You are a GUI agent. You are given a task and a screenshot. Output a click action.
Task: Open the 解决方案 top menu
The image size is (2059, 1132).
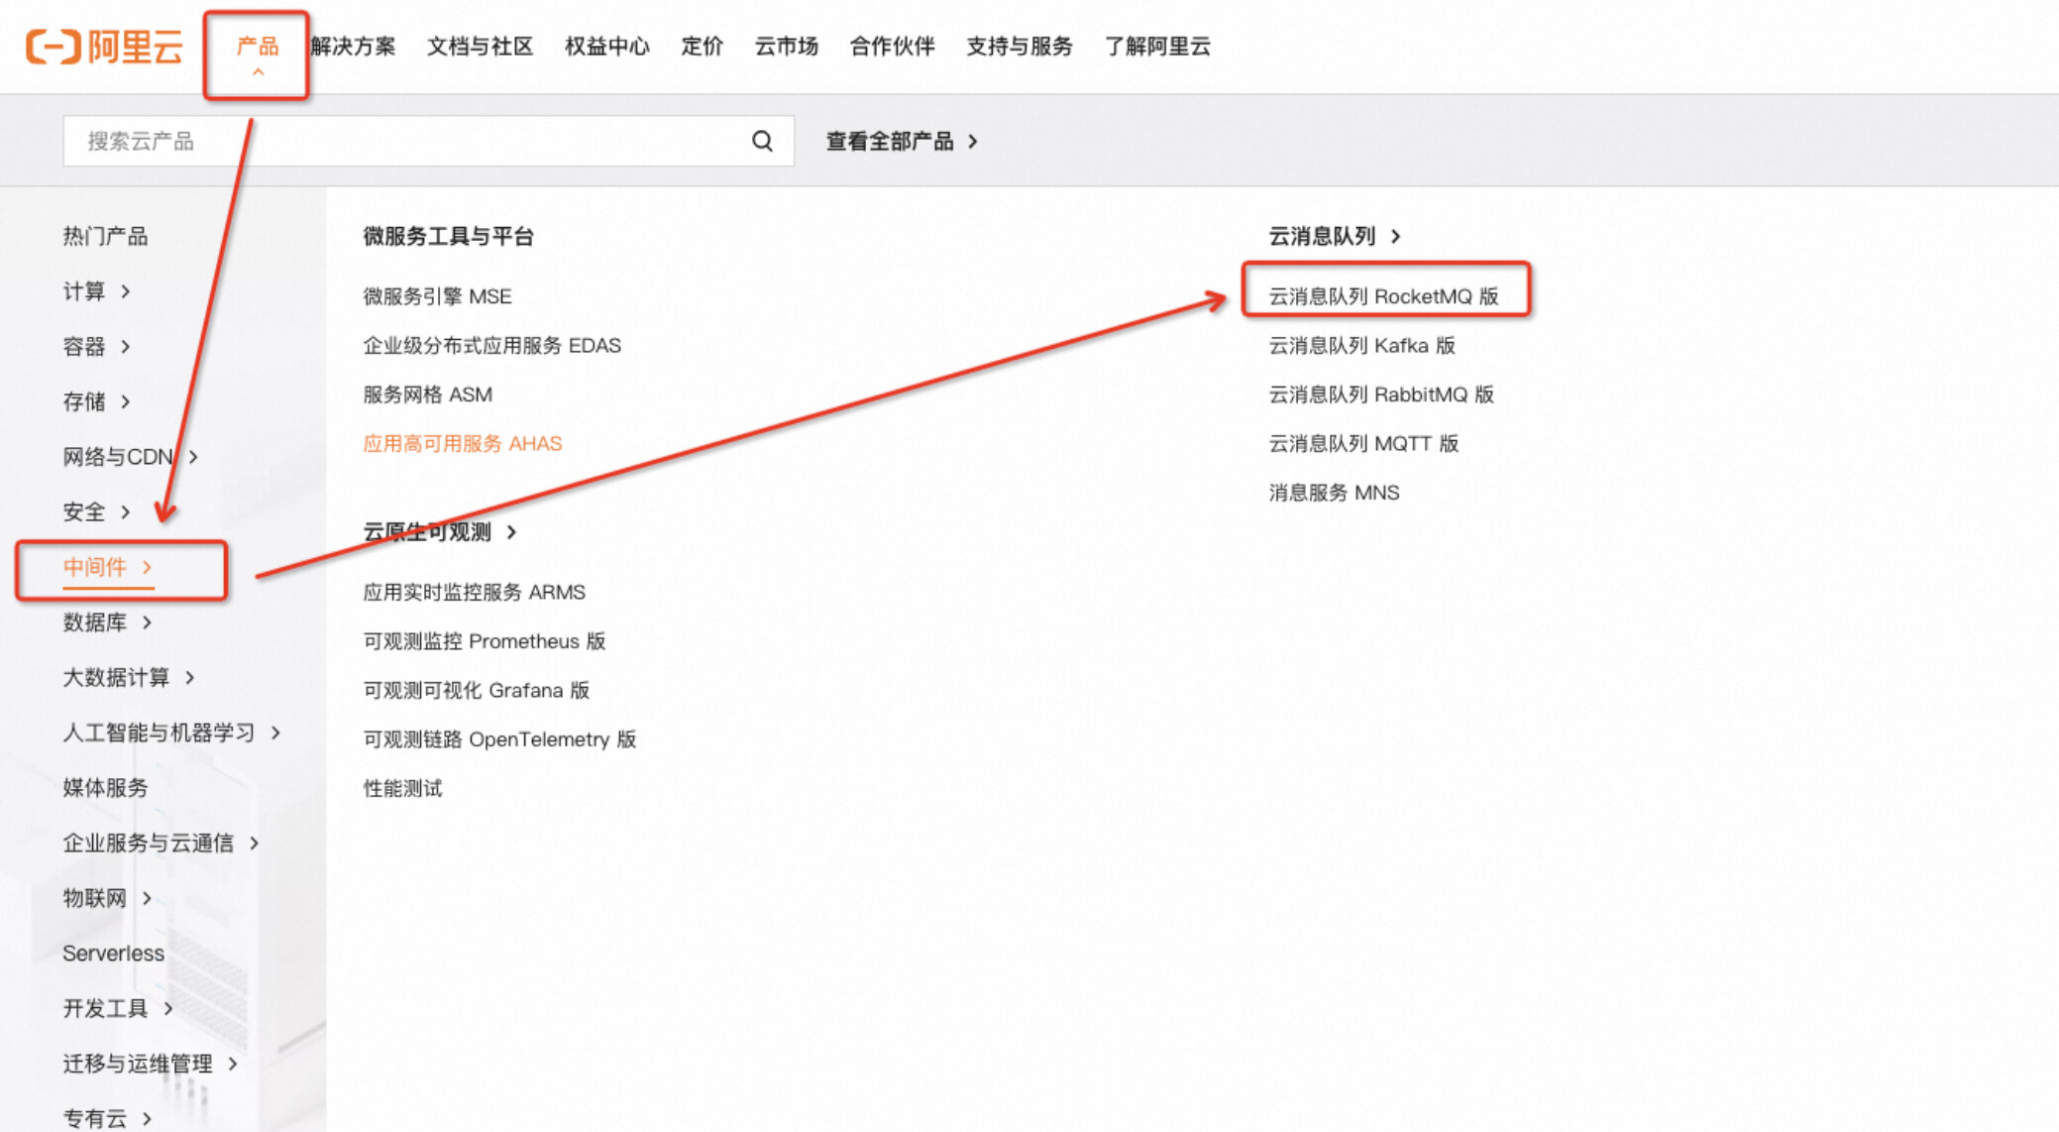(353, 47)
